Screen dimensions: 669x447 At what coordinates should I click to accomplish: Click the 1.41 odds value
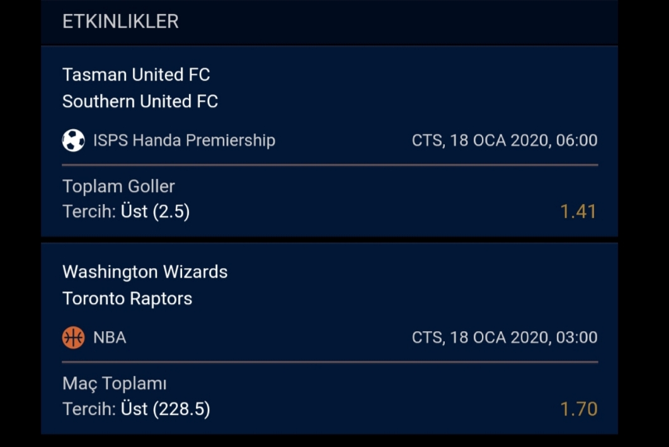pyautogui.click(x=578, y=212)
